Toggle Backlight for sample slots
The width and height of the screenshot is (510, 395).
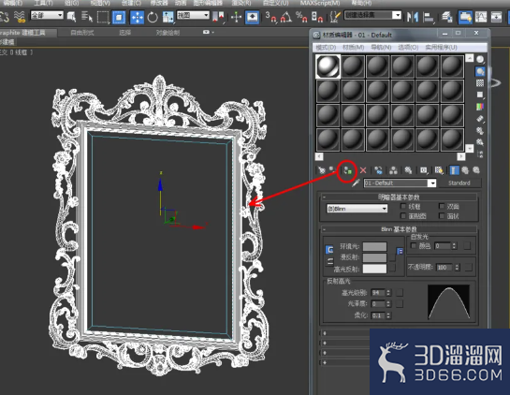pyautogui.click(x=480, y=71)
